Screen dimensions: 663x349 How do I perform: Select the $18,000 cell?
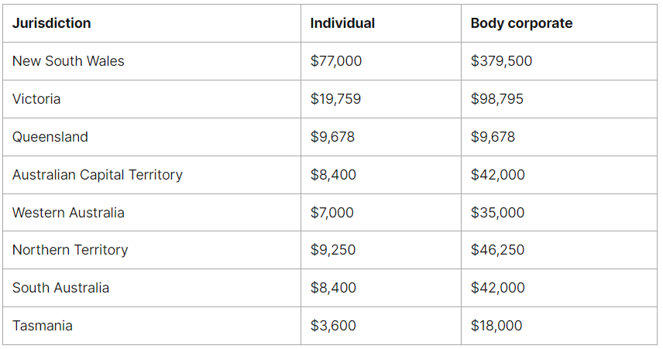[496, 326]
